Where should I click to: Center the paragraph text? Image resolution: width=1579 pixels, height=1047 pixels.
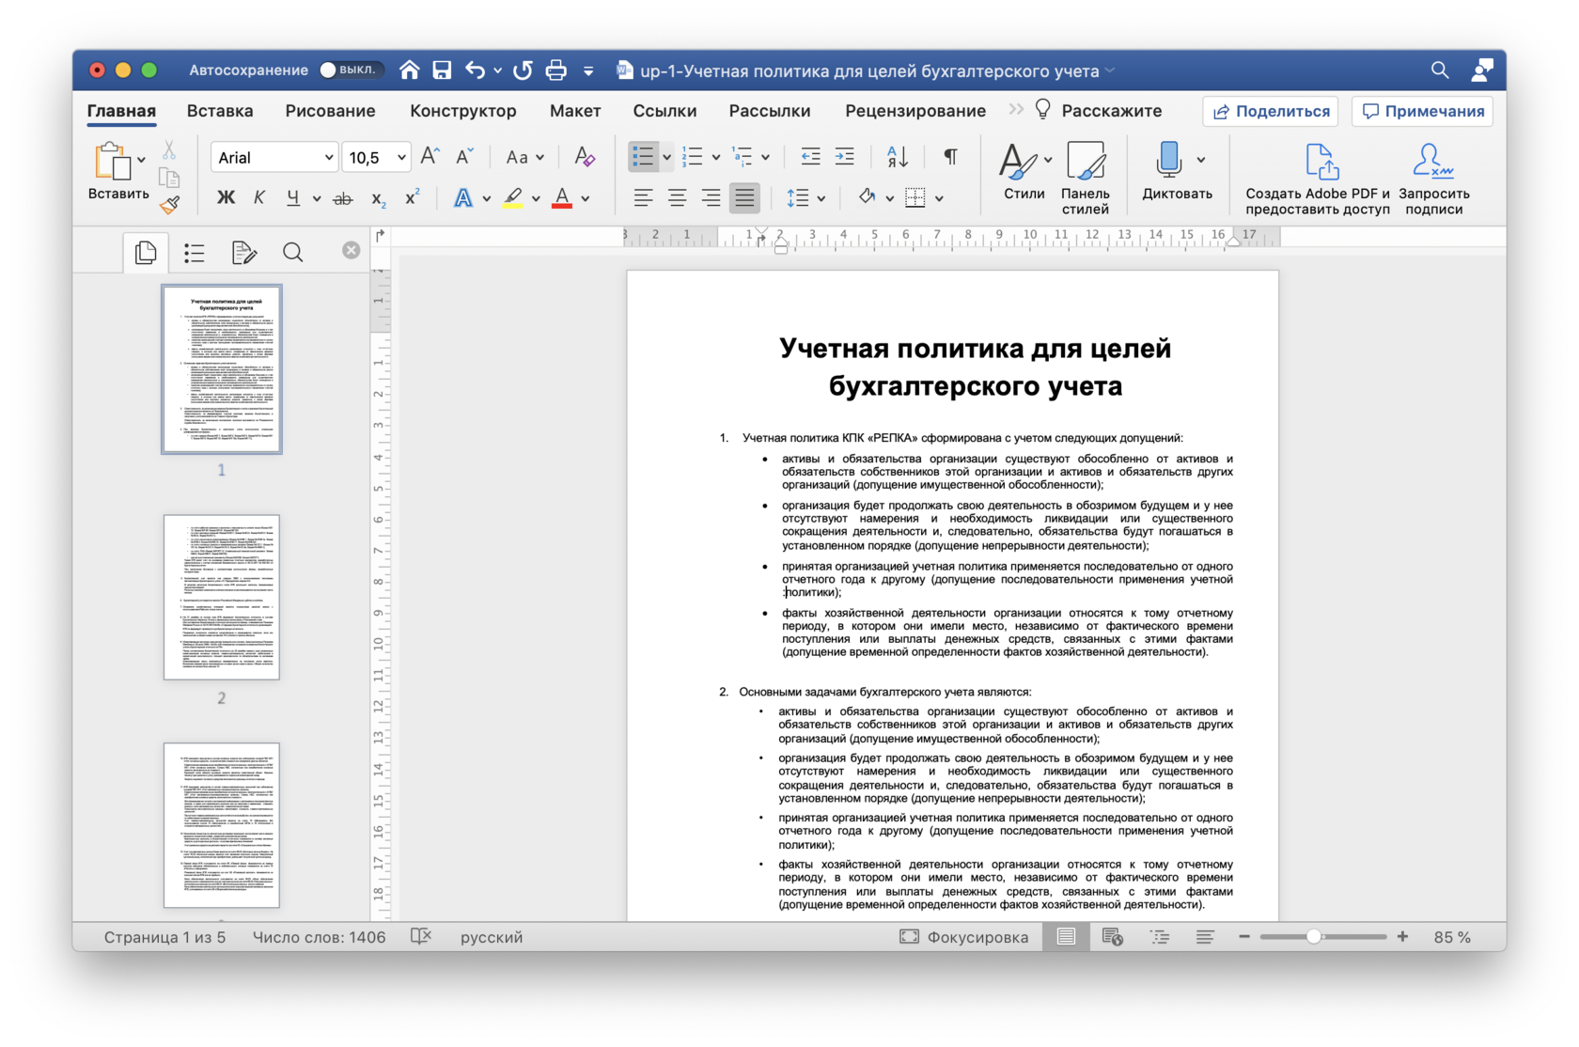coord(677,197)
